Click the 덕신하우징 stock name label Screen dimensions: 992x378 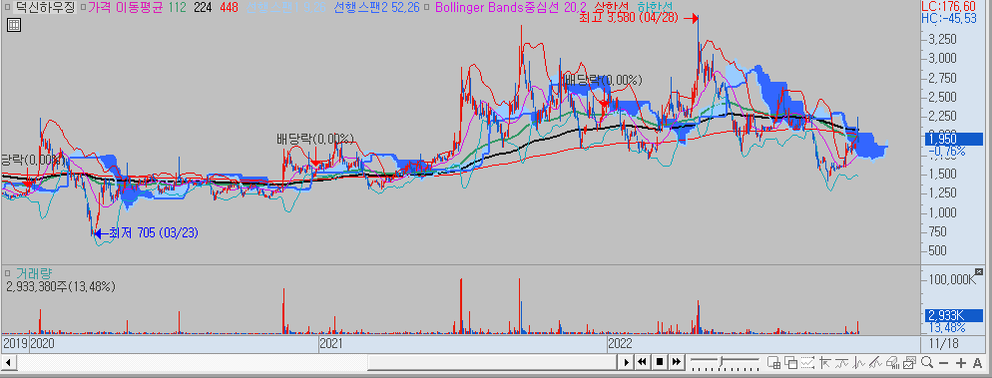44,8
